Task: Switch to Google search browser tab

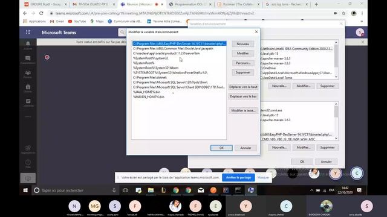Action: pos(286,4)
